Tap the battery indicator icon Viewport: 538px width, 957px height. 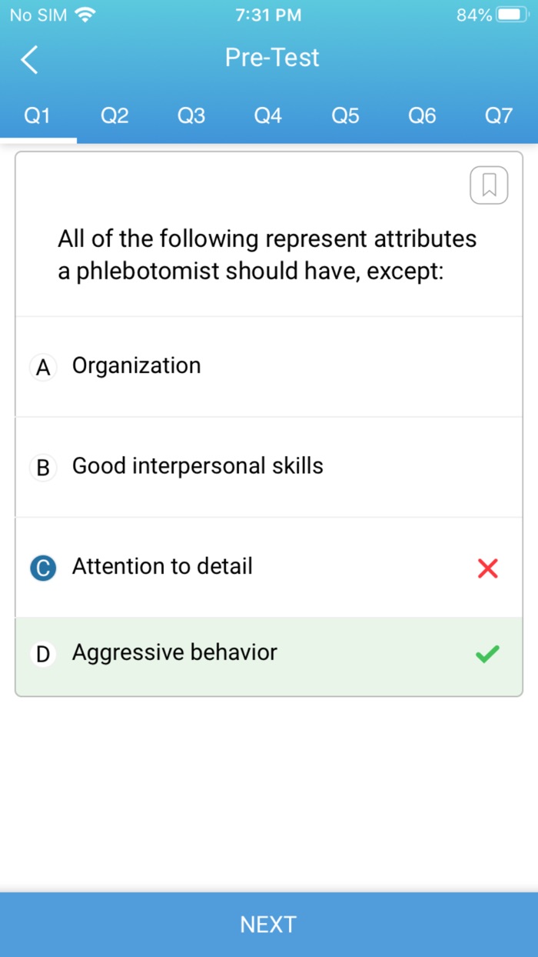click(510, 15)
